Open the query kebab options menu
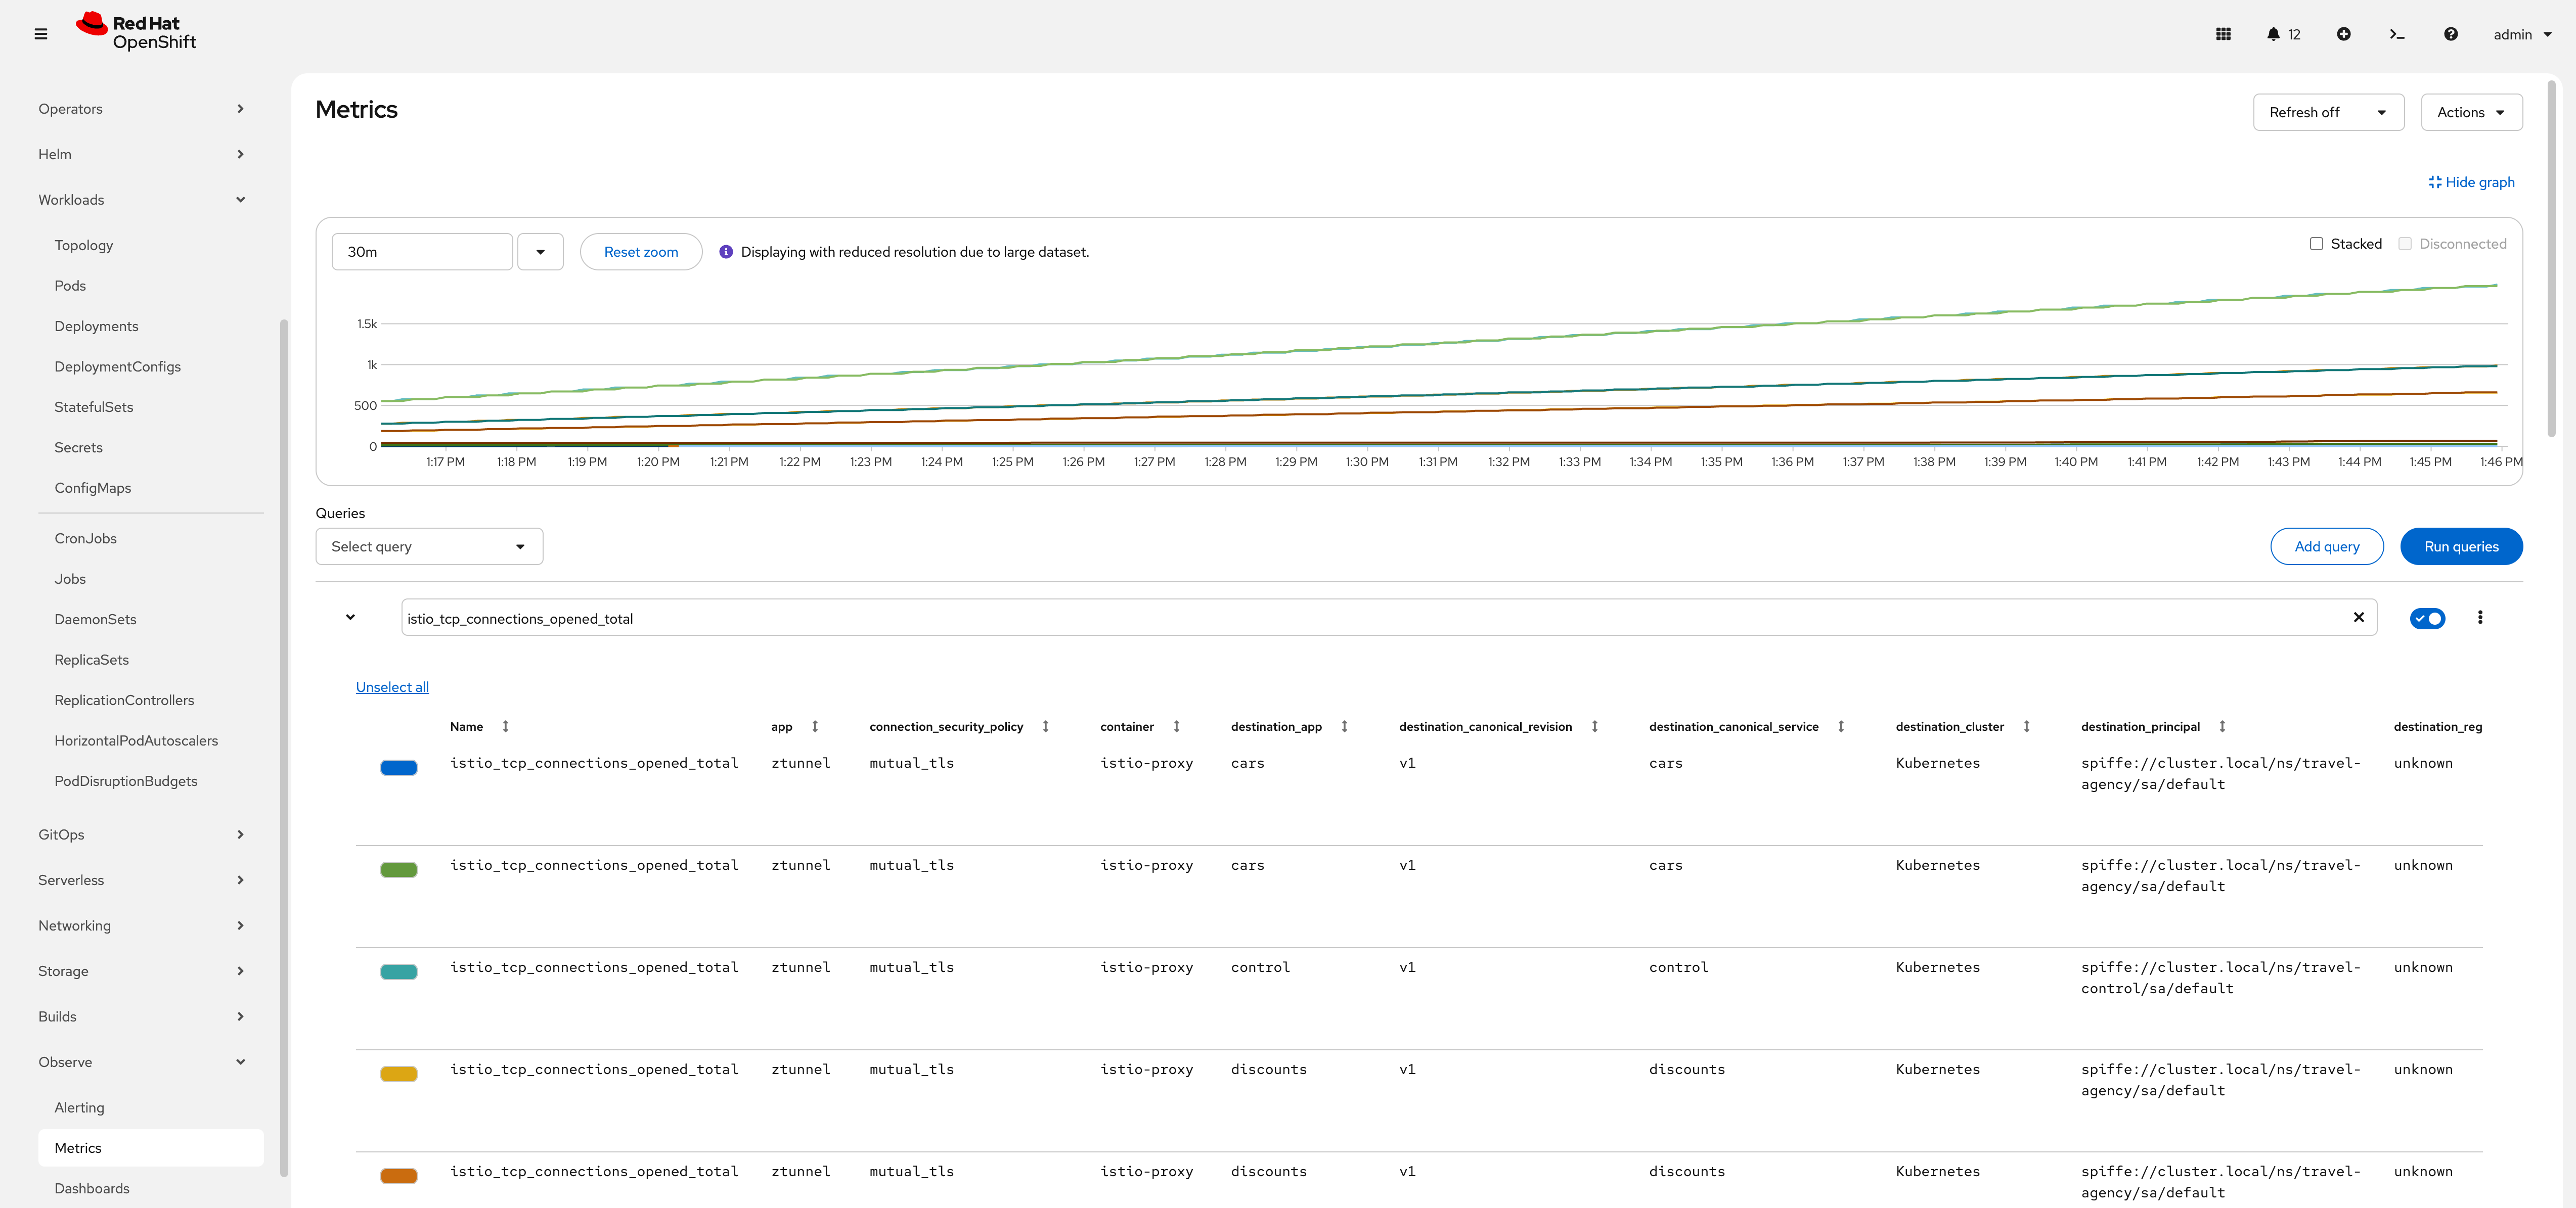 pos(2480,618)
